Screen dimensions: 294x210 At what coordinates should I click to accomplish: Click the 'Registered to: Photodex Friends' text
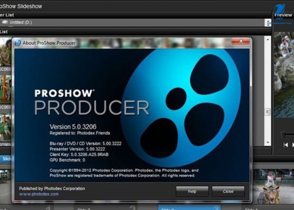coord(80,133)
